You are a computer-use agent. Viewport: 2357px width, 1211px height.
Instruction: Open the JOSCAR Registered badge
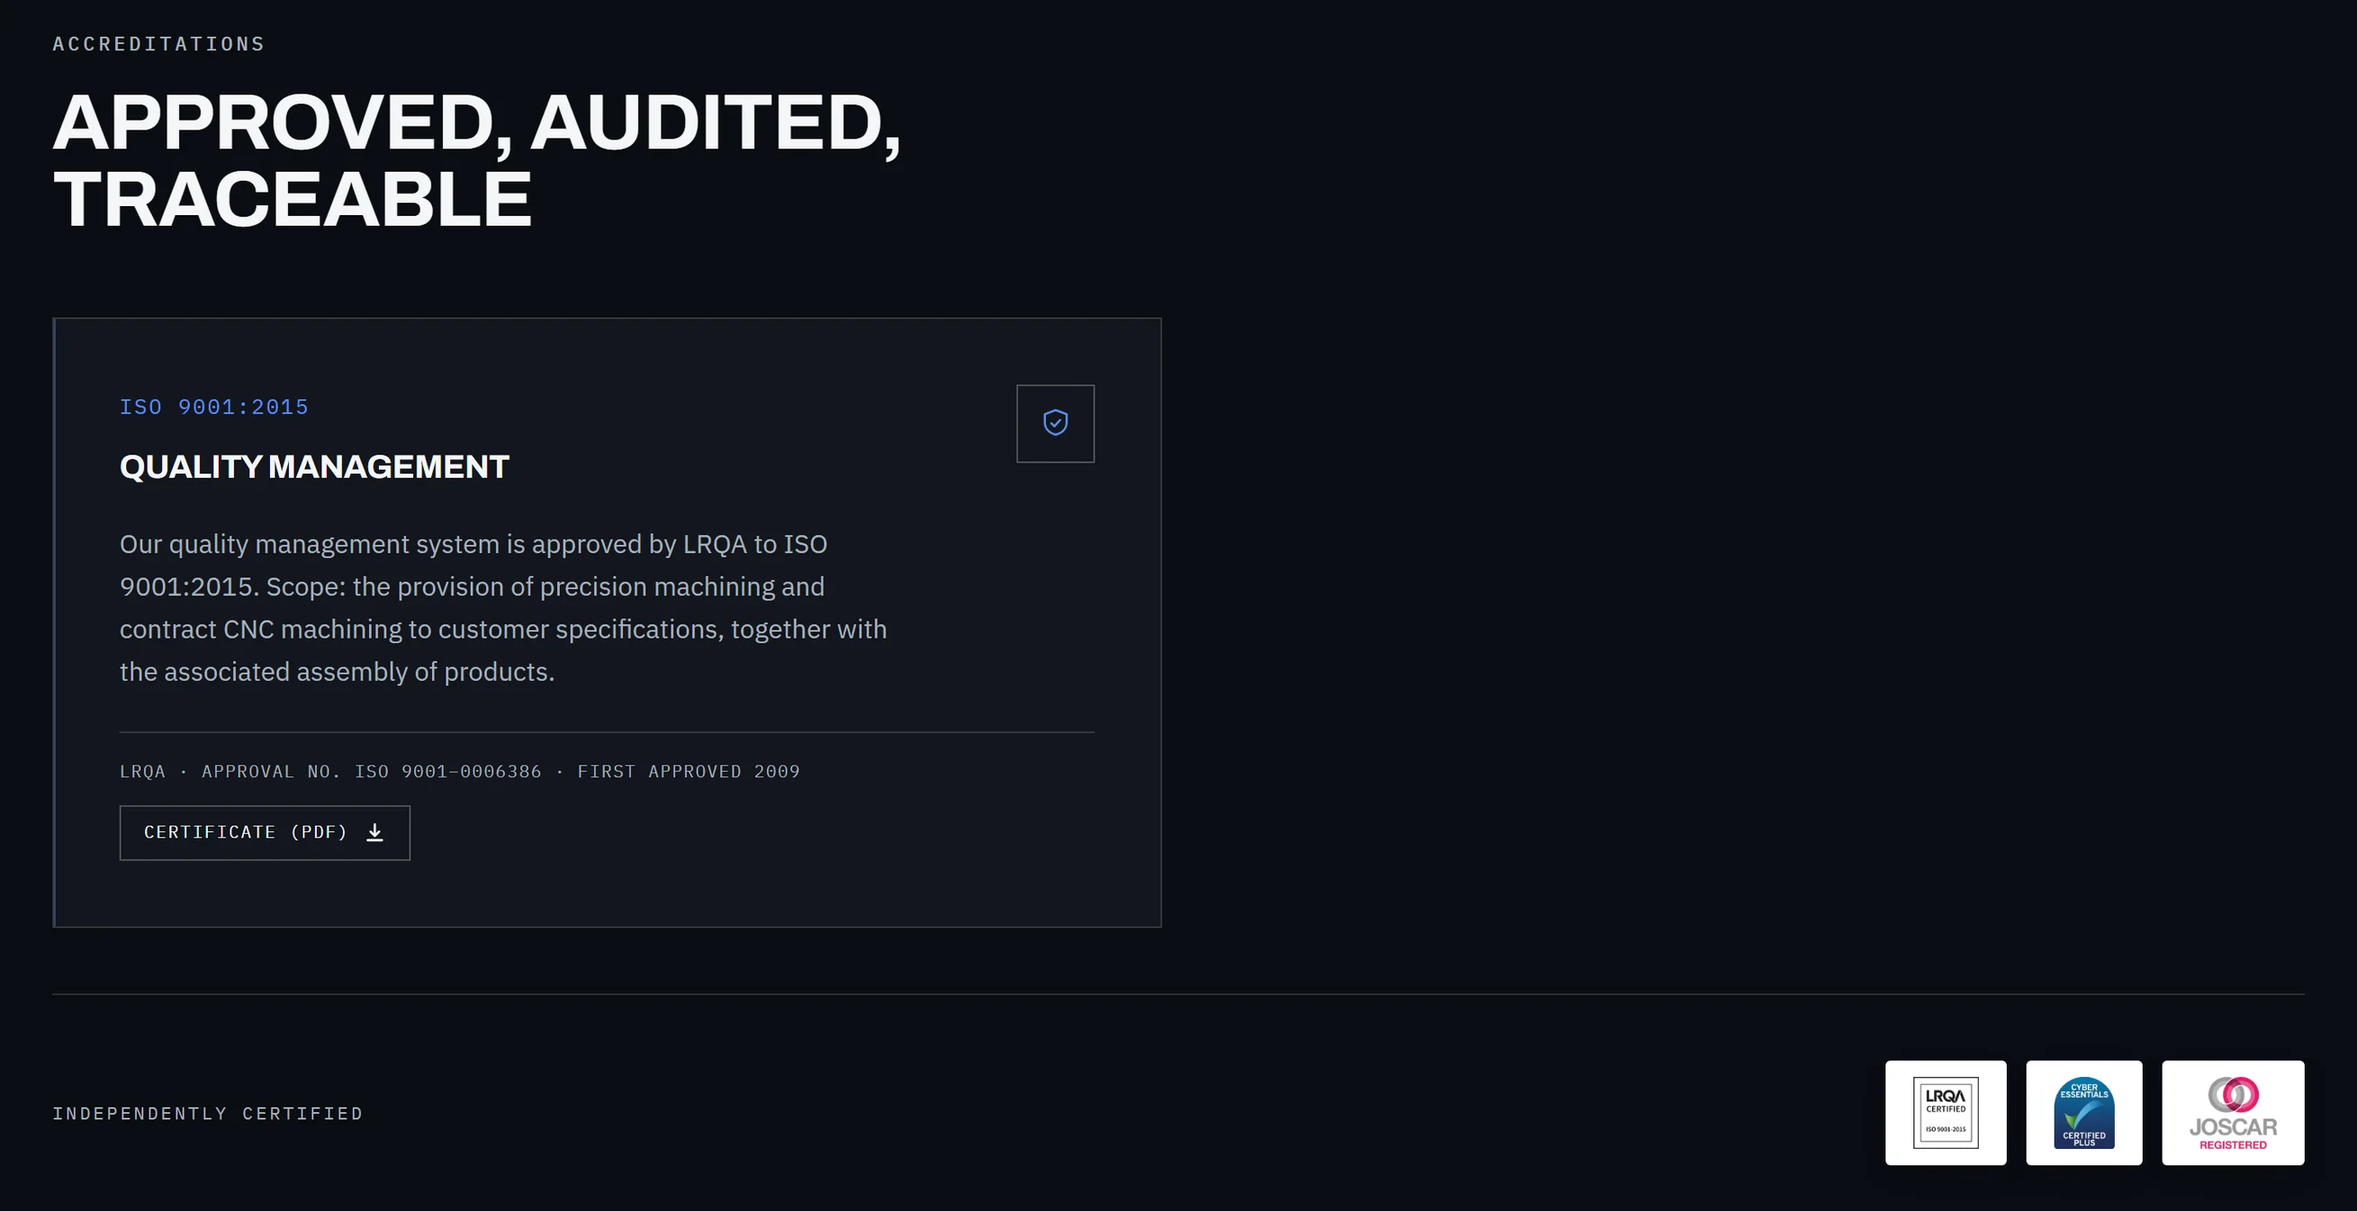(2233, 1112)
